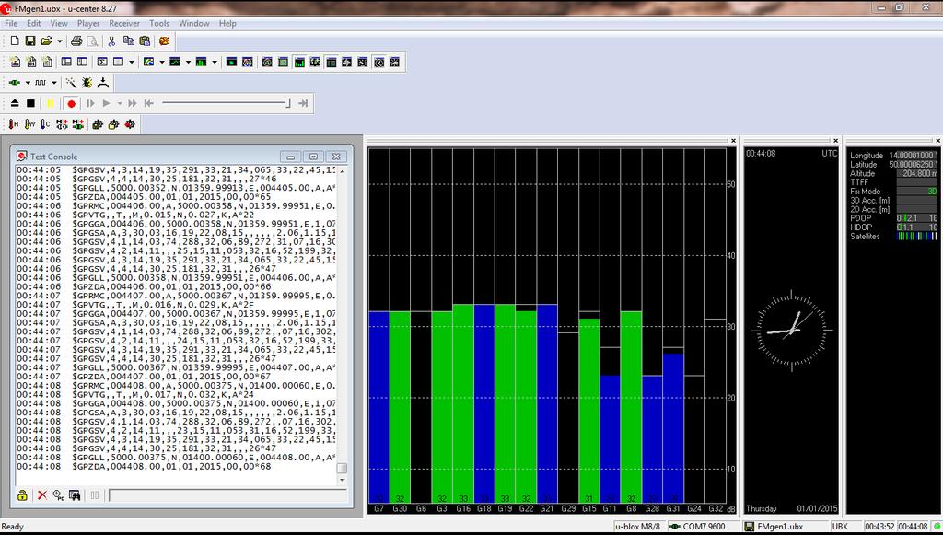The width and height of the screenshot is (943, 535).
Task: Open the Window menu
Action: pos(194,23)
